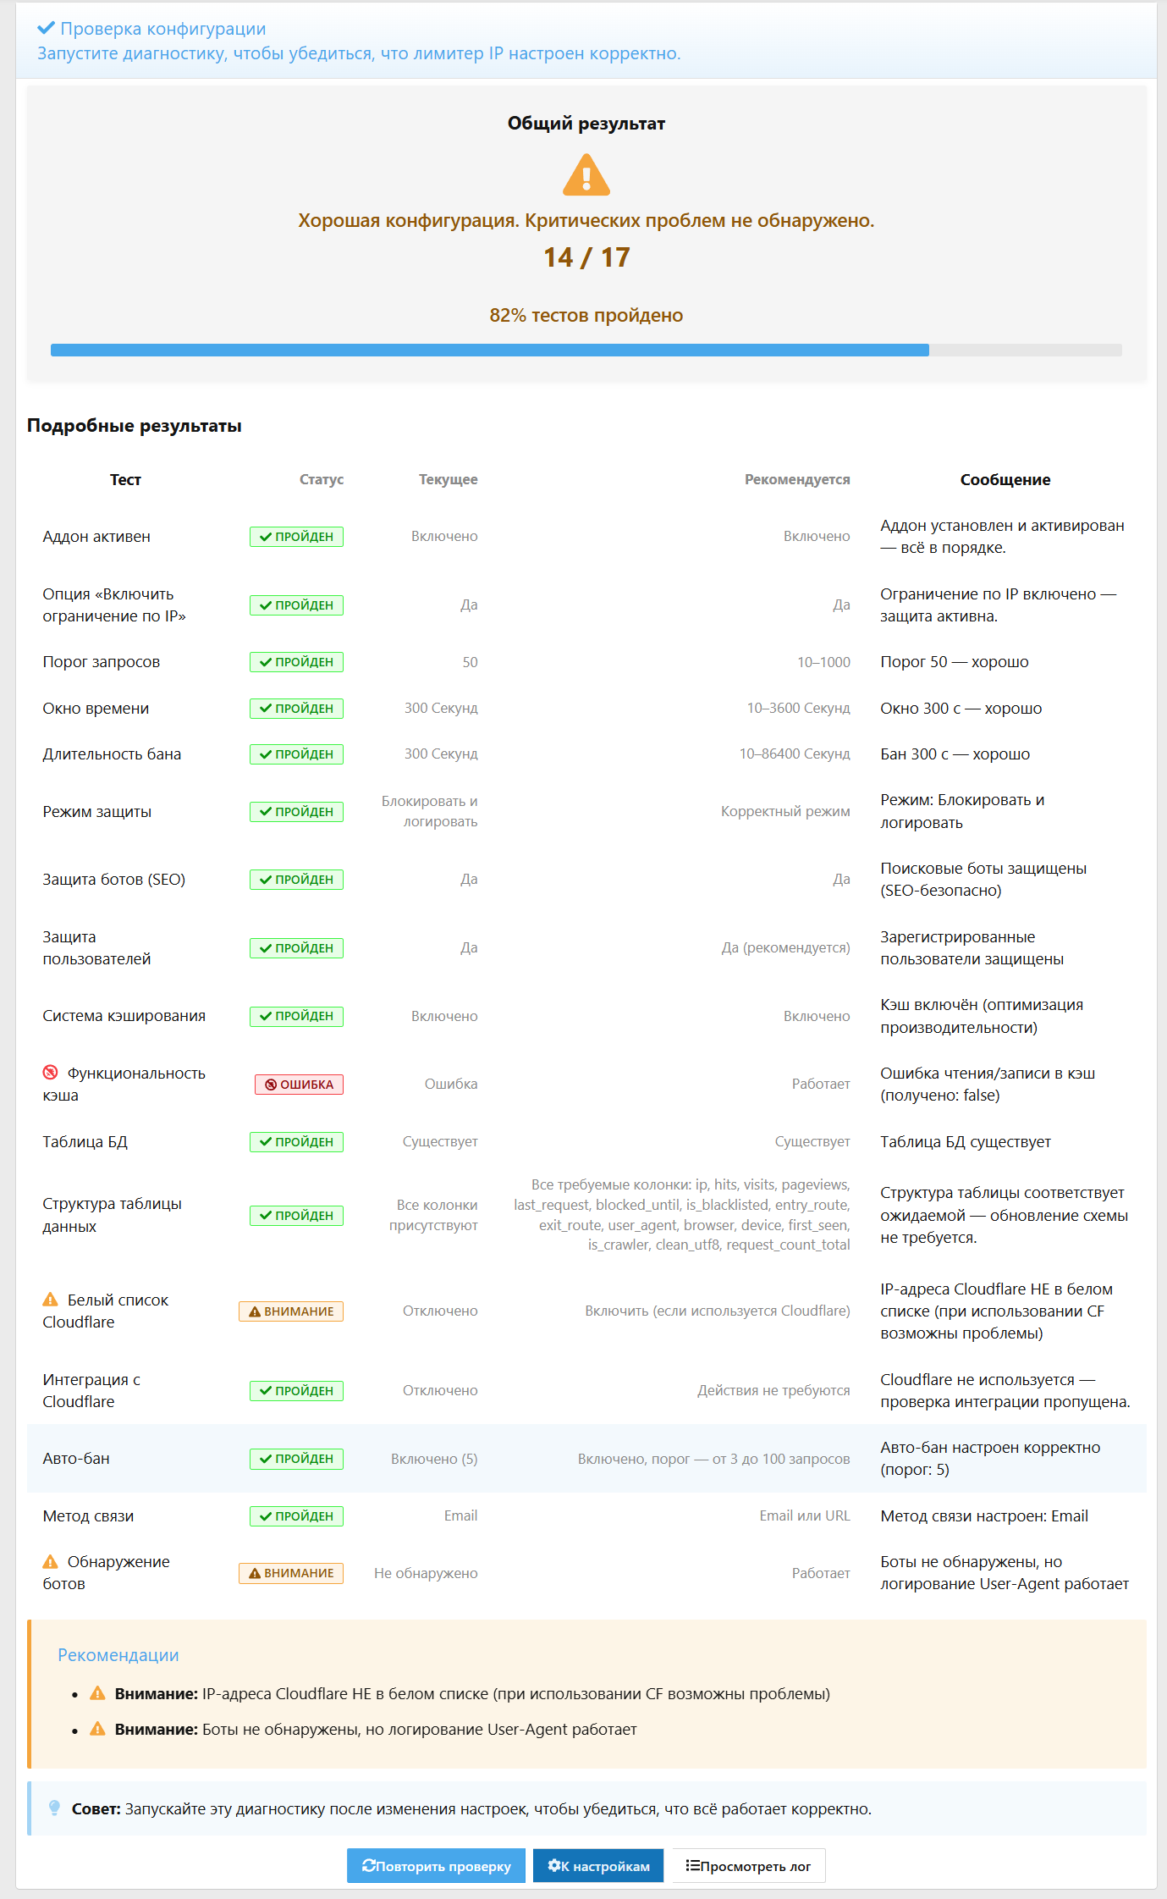The image size is (1167, 1899).
Task: Click «ПРОЙДЕН» badge in «Авто-бан» row
Action: click(296, 1459)
